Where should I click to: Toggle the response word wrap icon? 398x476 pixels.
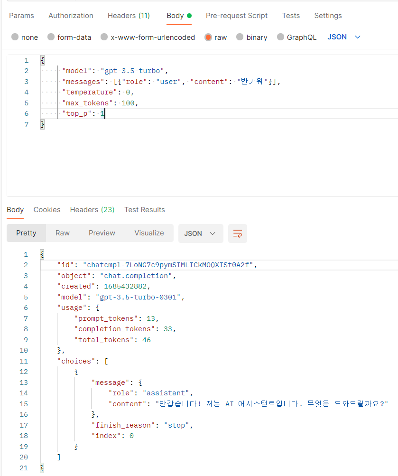click(x=238, y=233)
